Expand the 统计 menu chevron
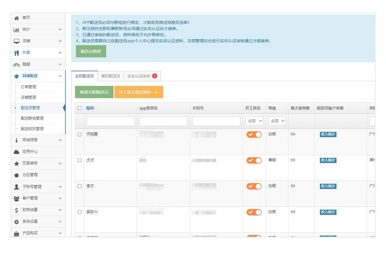 coord(60,29)
